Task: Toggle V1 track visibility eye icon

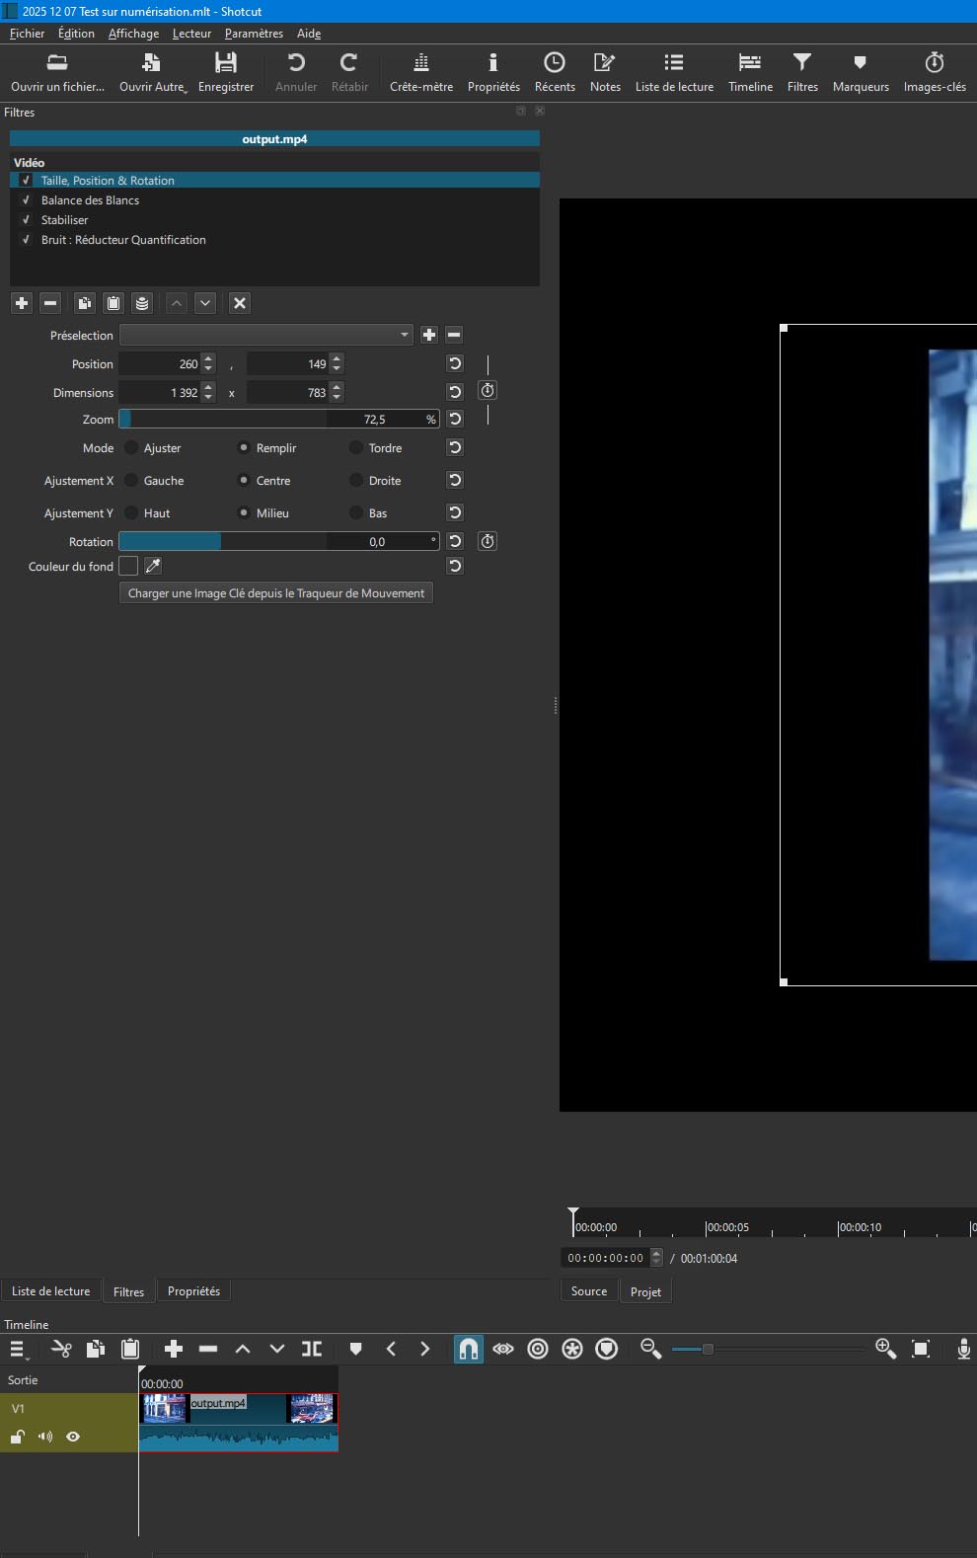Action: point(73,1437)
